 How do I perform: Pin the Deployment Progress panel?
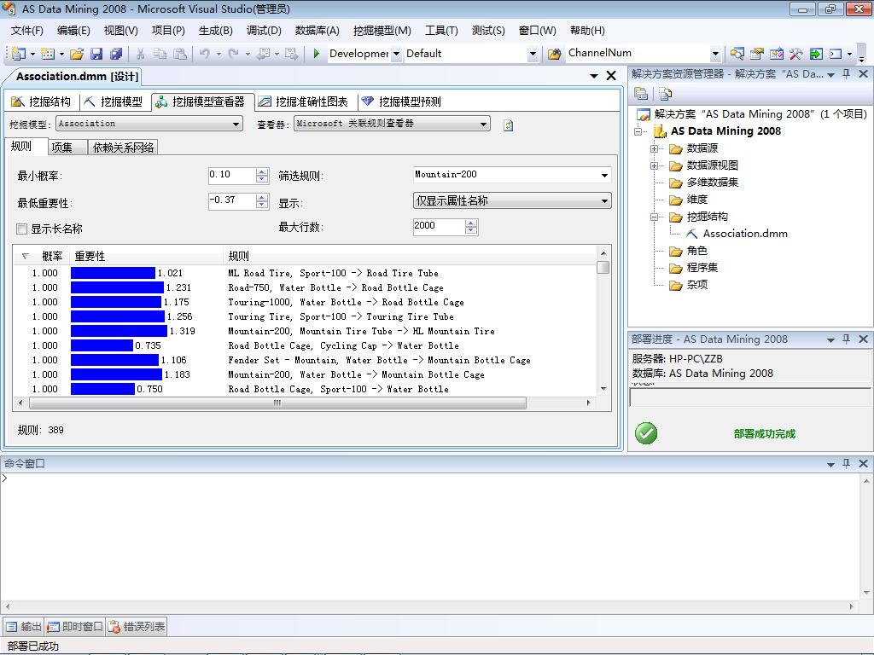(x=846, y=339)
